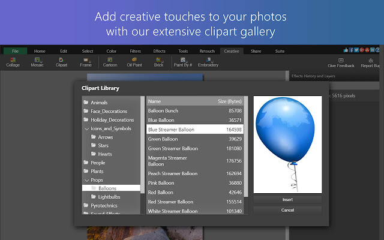
Task: Select the Animals folder
Action: pos(99,103)
